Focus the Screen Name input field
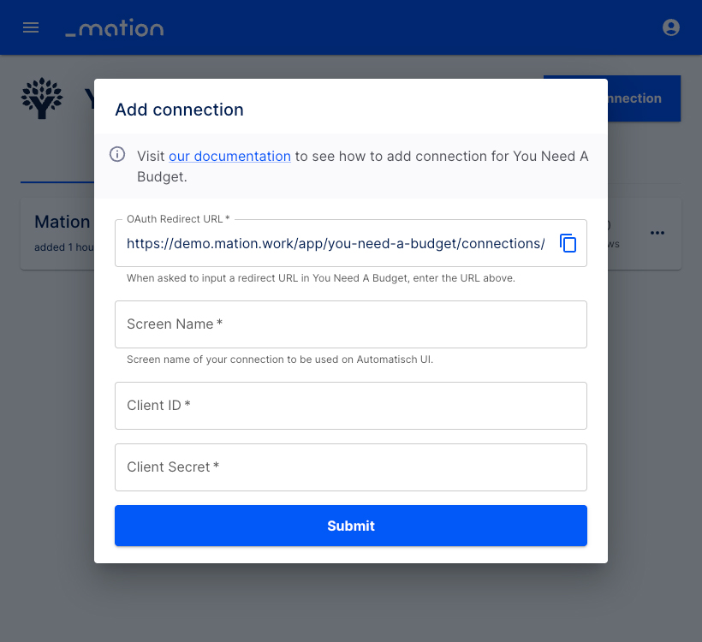Viewport: 702px width, 642px height. [350, 324]
